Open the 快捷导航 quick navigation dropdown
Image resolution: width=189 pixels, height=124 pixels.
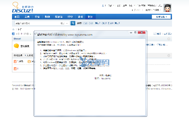[161, 17]
